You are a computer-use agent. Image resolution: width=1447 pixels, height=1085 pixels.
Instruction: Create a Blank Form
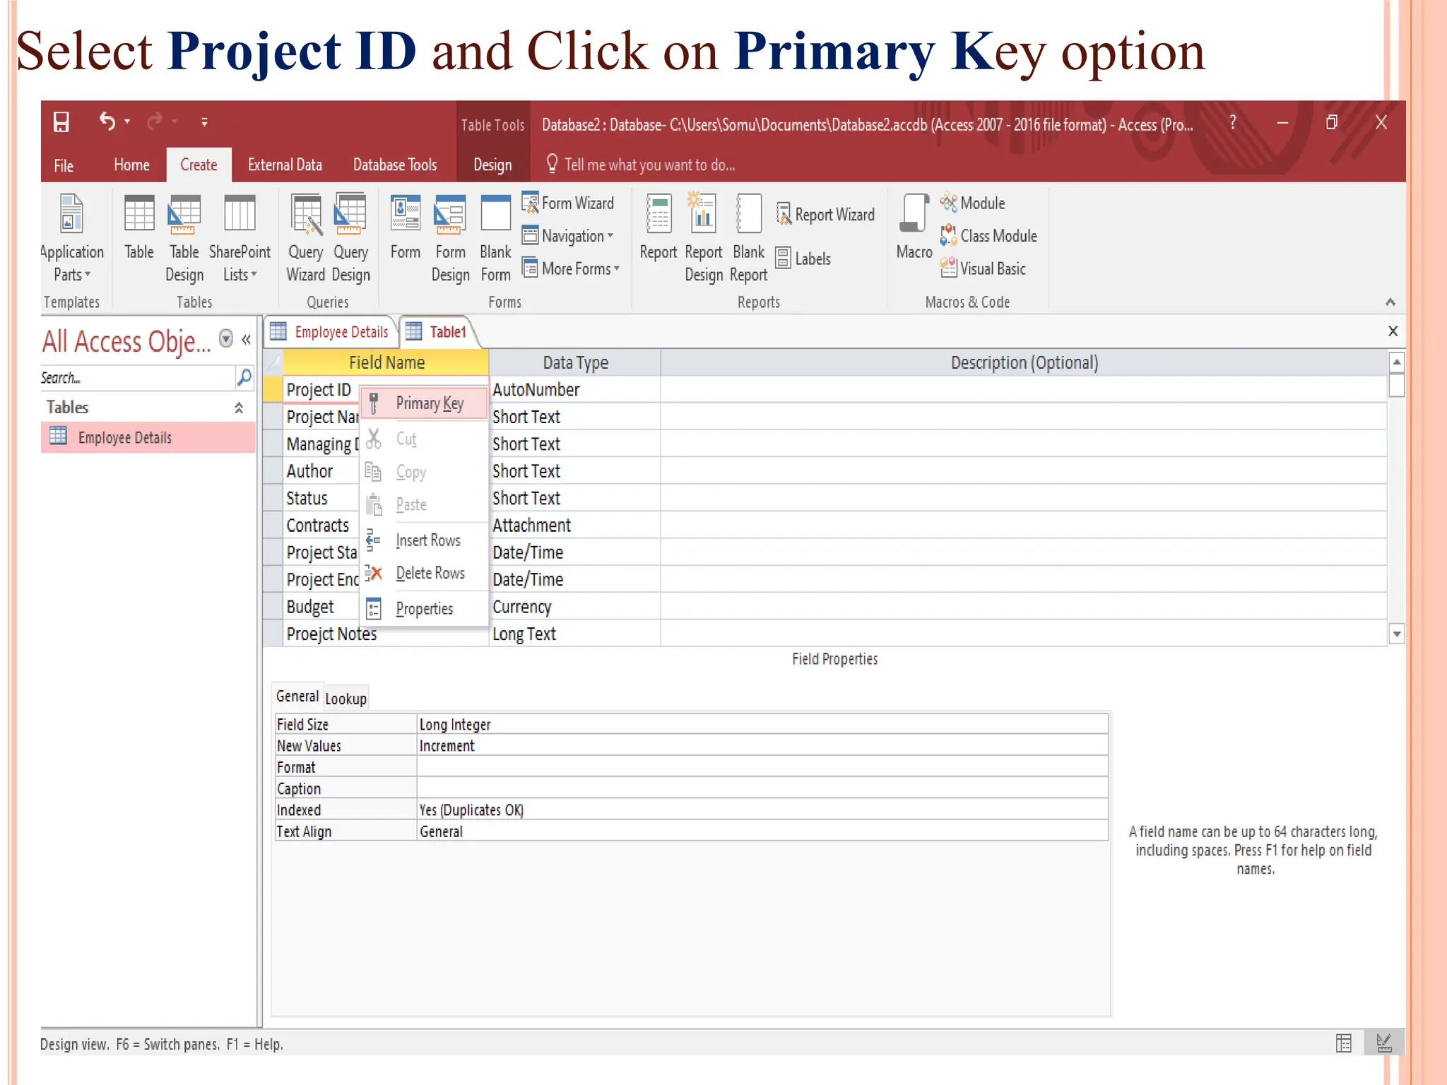coord(495,239)
